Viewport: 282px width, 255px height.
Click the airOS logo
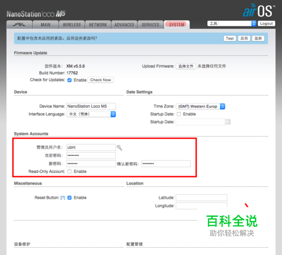click(x=259, y=10)
